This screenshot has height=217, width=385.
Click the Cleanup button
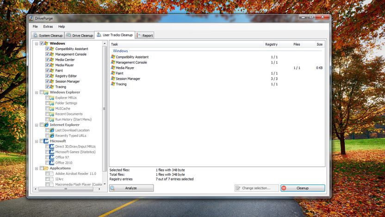(303, 188)
